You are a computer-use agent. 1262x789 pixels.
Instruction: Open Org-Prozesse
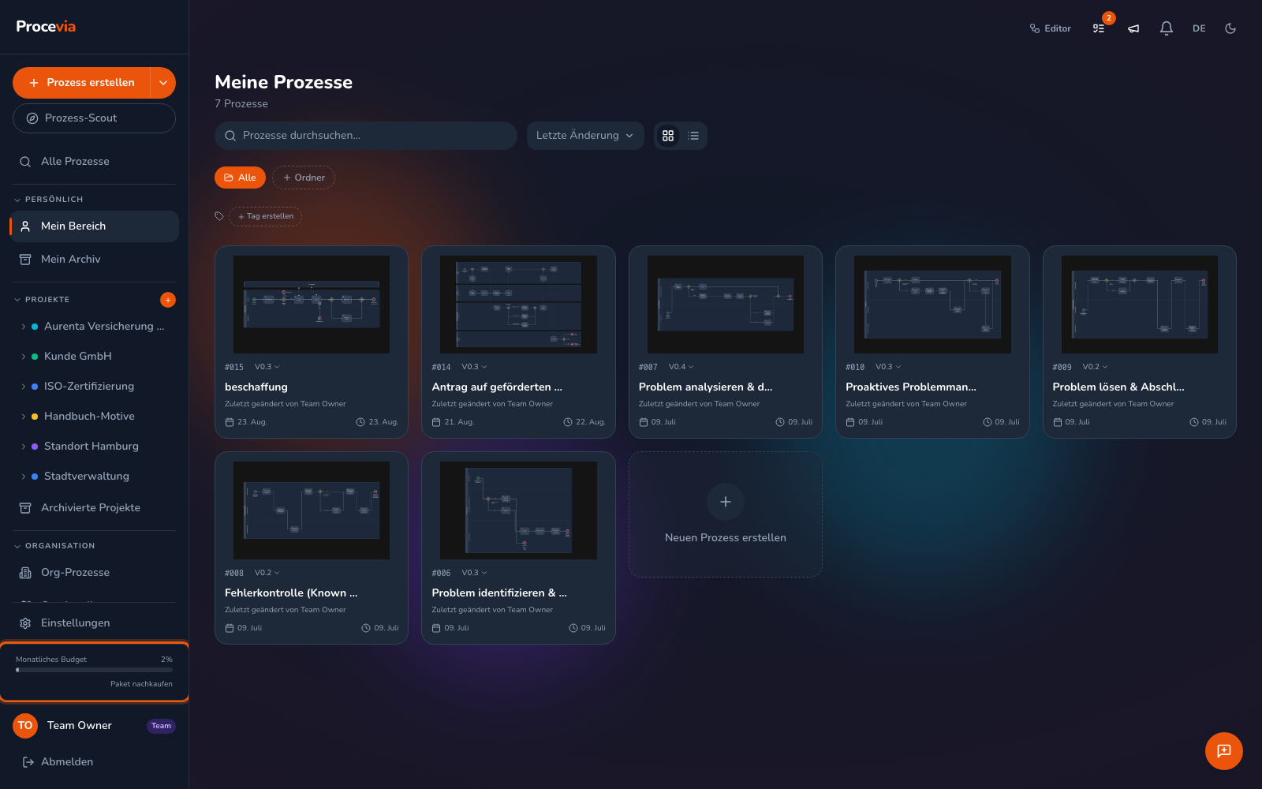tap(94, 573)
